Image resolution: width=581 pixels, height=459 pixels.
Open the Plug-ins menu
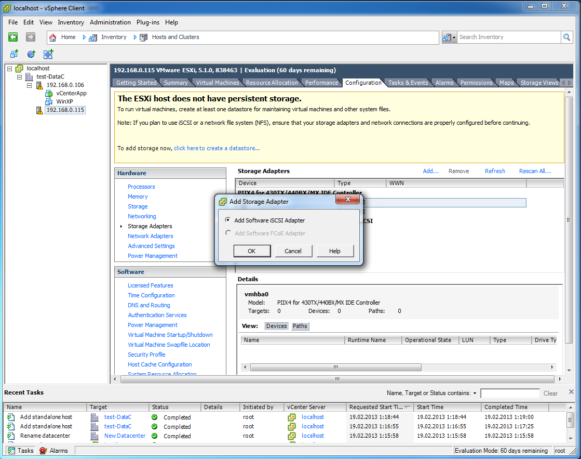coord(148,22)
